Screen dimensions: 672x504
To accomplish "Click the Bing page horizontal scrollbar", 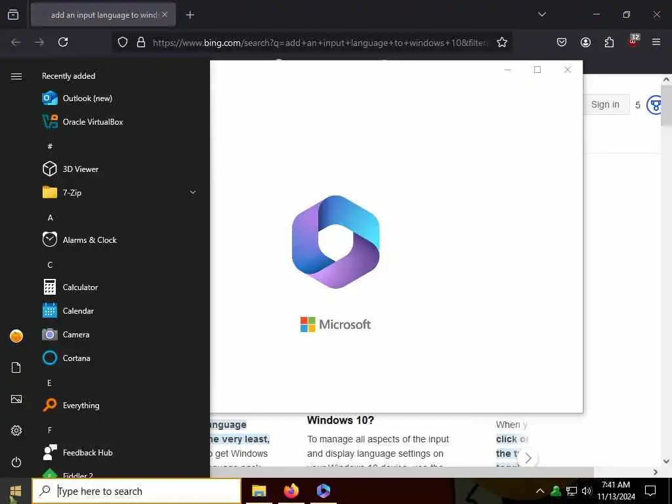I will (402, 472).
